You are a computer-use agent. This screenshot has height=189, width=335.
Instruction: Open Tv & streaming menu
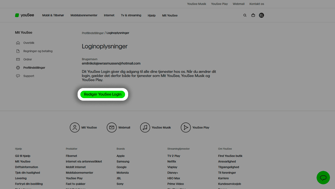pos(131,15)
